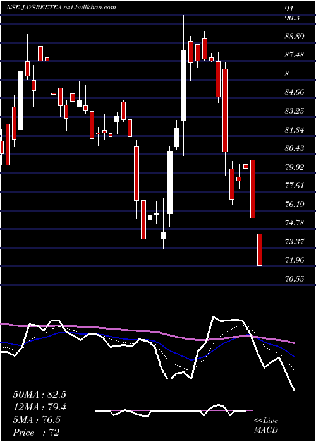The image size is (316, 442).
Task: Select the 81.84 price axis label
Action: click(295, 129)
